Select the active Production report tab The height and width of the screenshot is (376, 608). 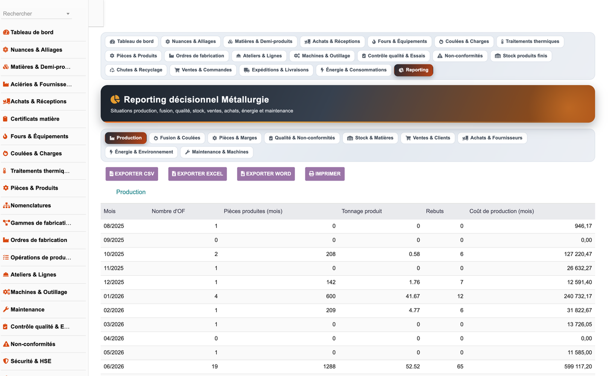tap(126, 138)
